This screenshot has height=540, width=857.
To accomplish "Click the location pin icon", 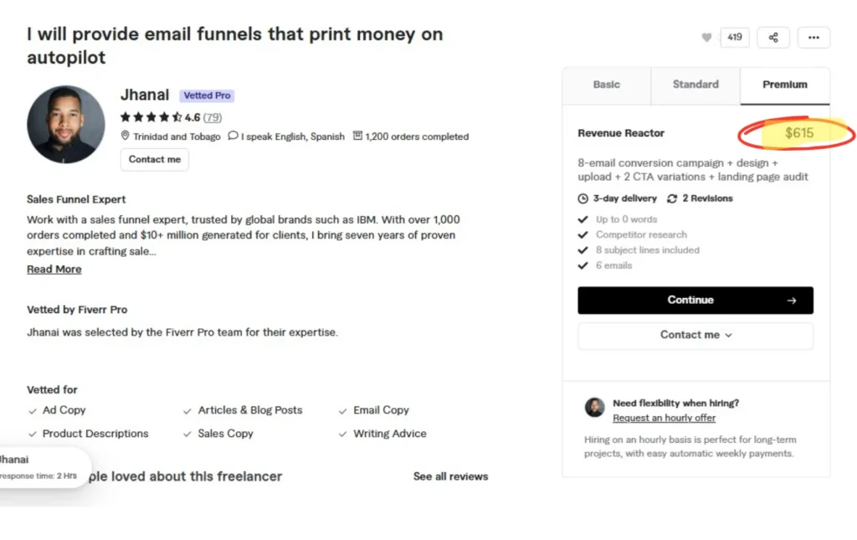I will 126,136.
